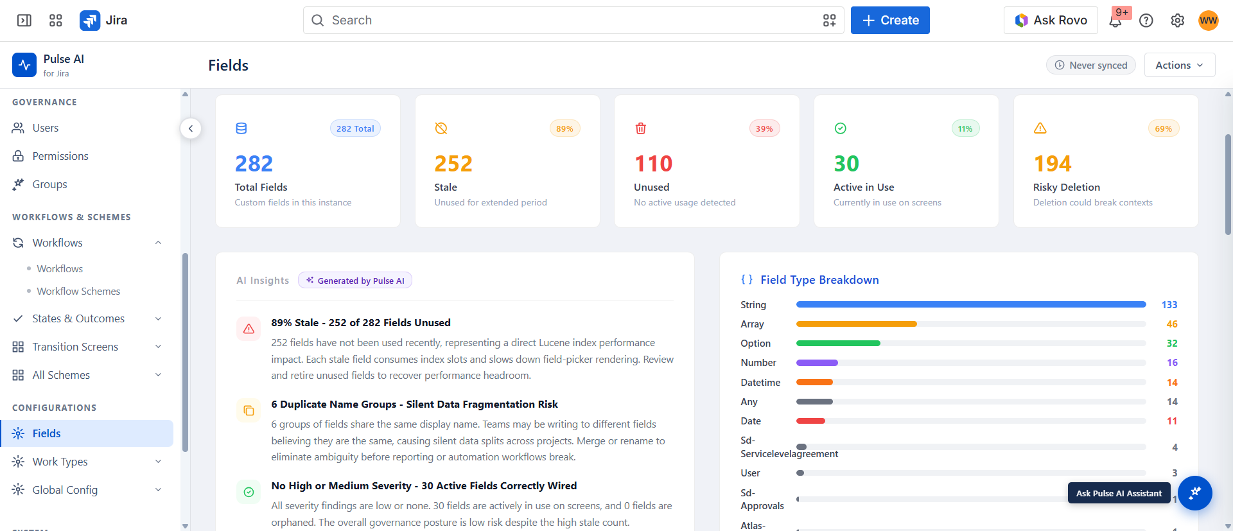Image resolution: width=1233 pixels, height=531 pixels.
Task: Click the 39% badge on Unused card
Action: click(x=765, y=128)
